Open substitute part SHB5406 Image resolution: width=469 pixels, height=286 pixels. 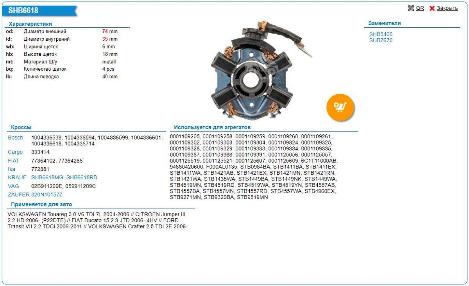tap(381, 34)
